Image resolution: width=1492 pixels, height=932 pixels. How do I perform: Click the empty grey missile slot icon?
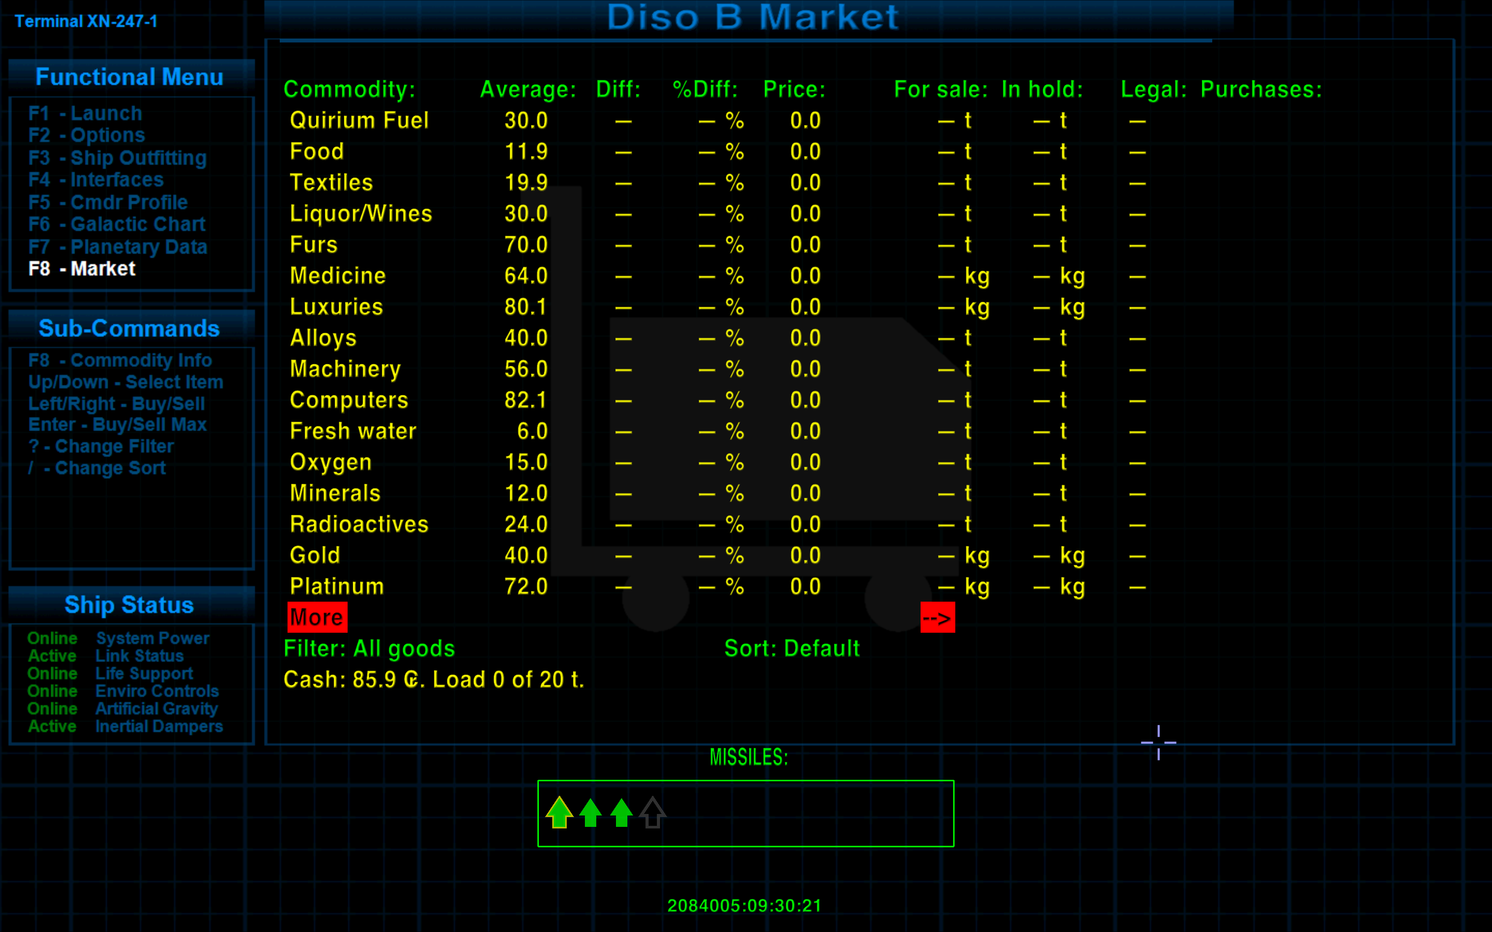(652, 812)
